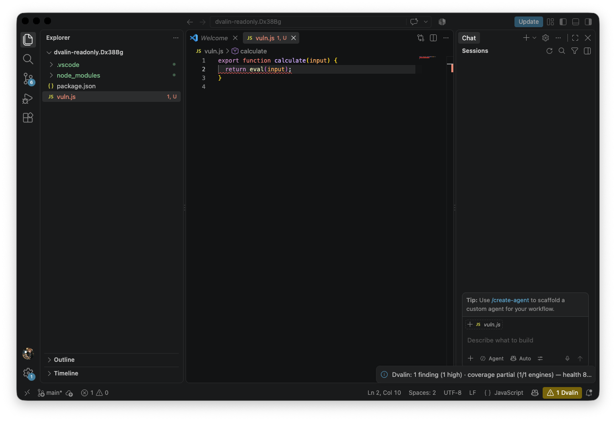Toggle the Secondary Side Bar
Viewport: 616px width, 421px height.
click(588, 22)
